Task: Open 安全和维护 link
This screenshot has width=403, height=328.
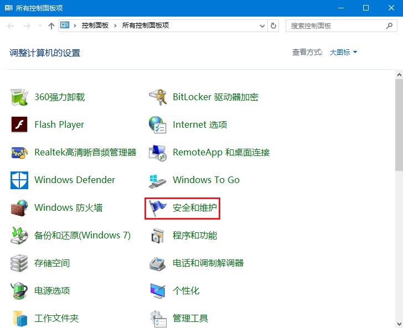Action: 195,207
